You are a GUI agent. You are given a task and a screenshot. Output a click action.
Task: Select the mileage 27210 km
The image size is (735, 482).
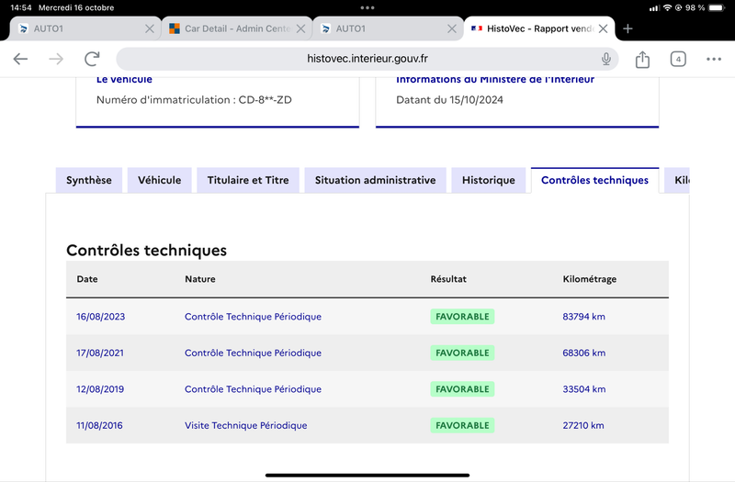tap(583, 425)
